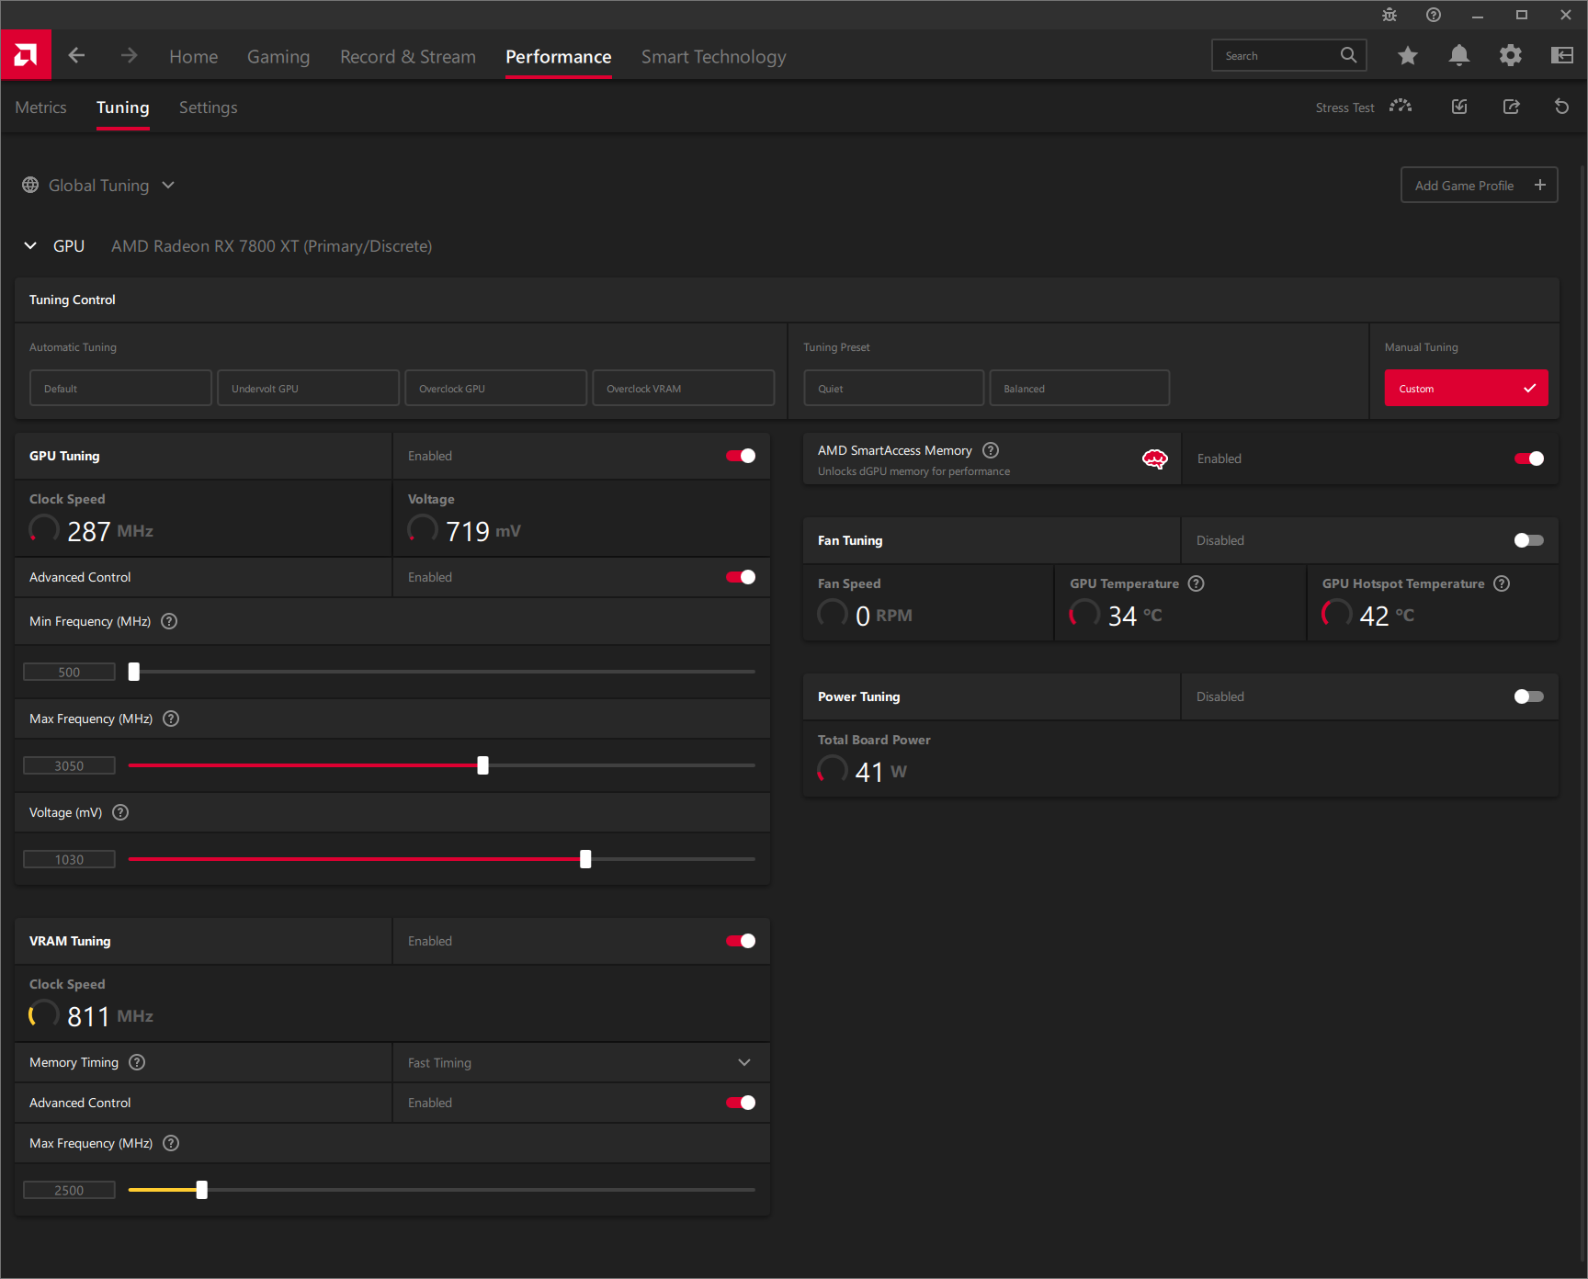Select the Quiet tuning preset
This screenshot has width=1588, height=1279.
(x=894, y=388)
